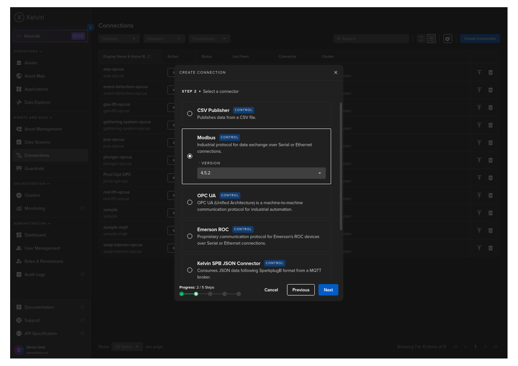The height and width of the screenshot is (366, 518).
Task: Open the table settings gear icon
Action: pos(447,39)
